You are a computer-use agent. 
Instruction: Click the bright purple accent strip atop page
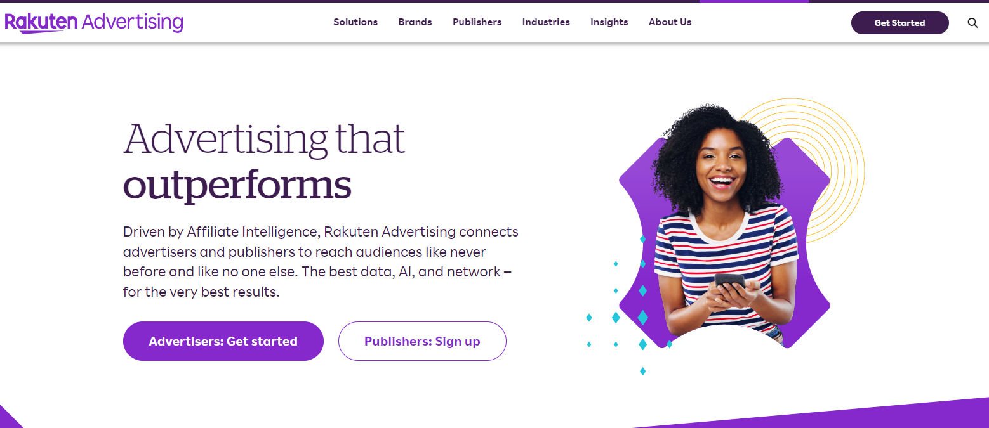point(754,1)
